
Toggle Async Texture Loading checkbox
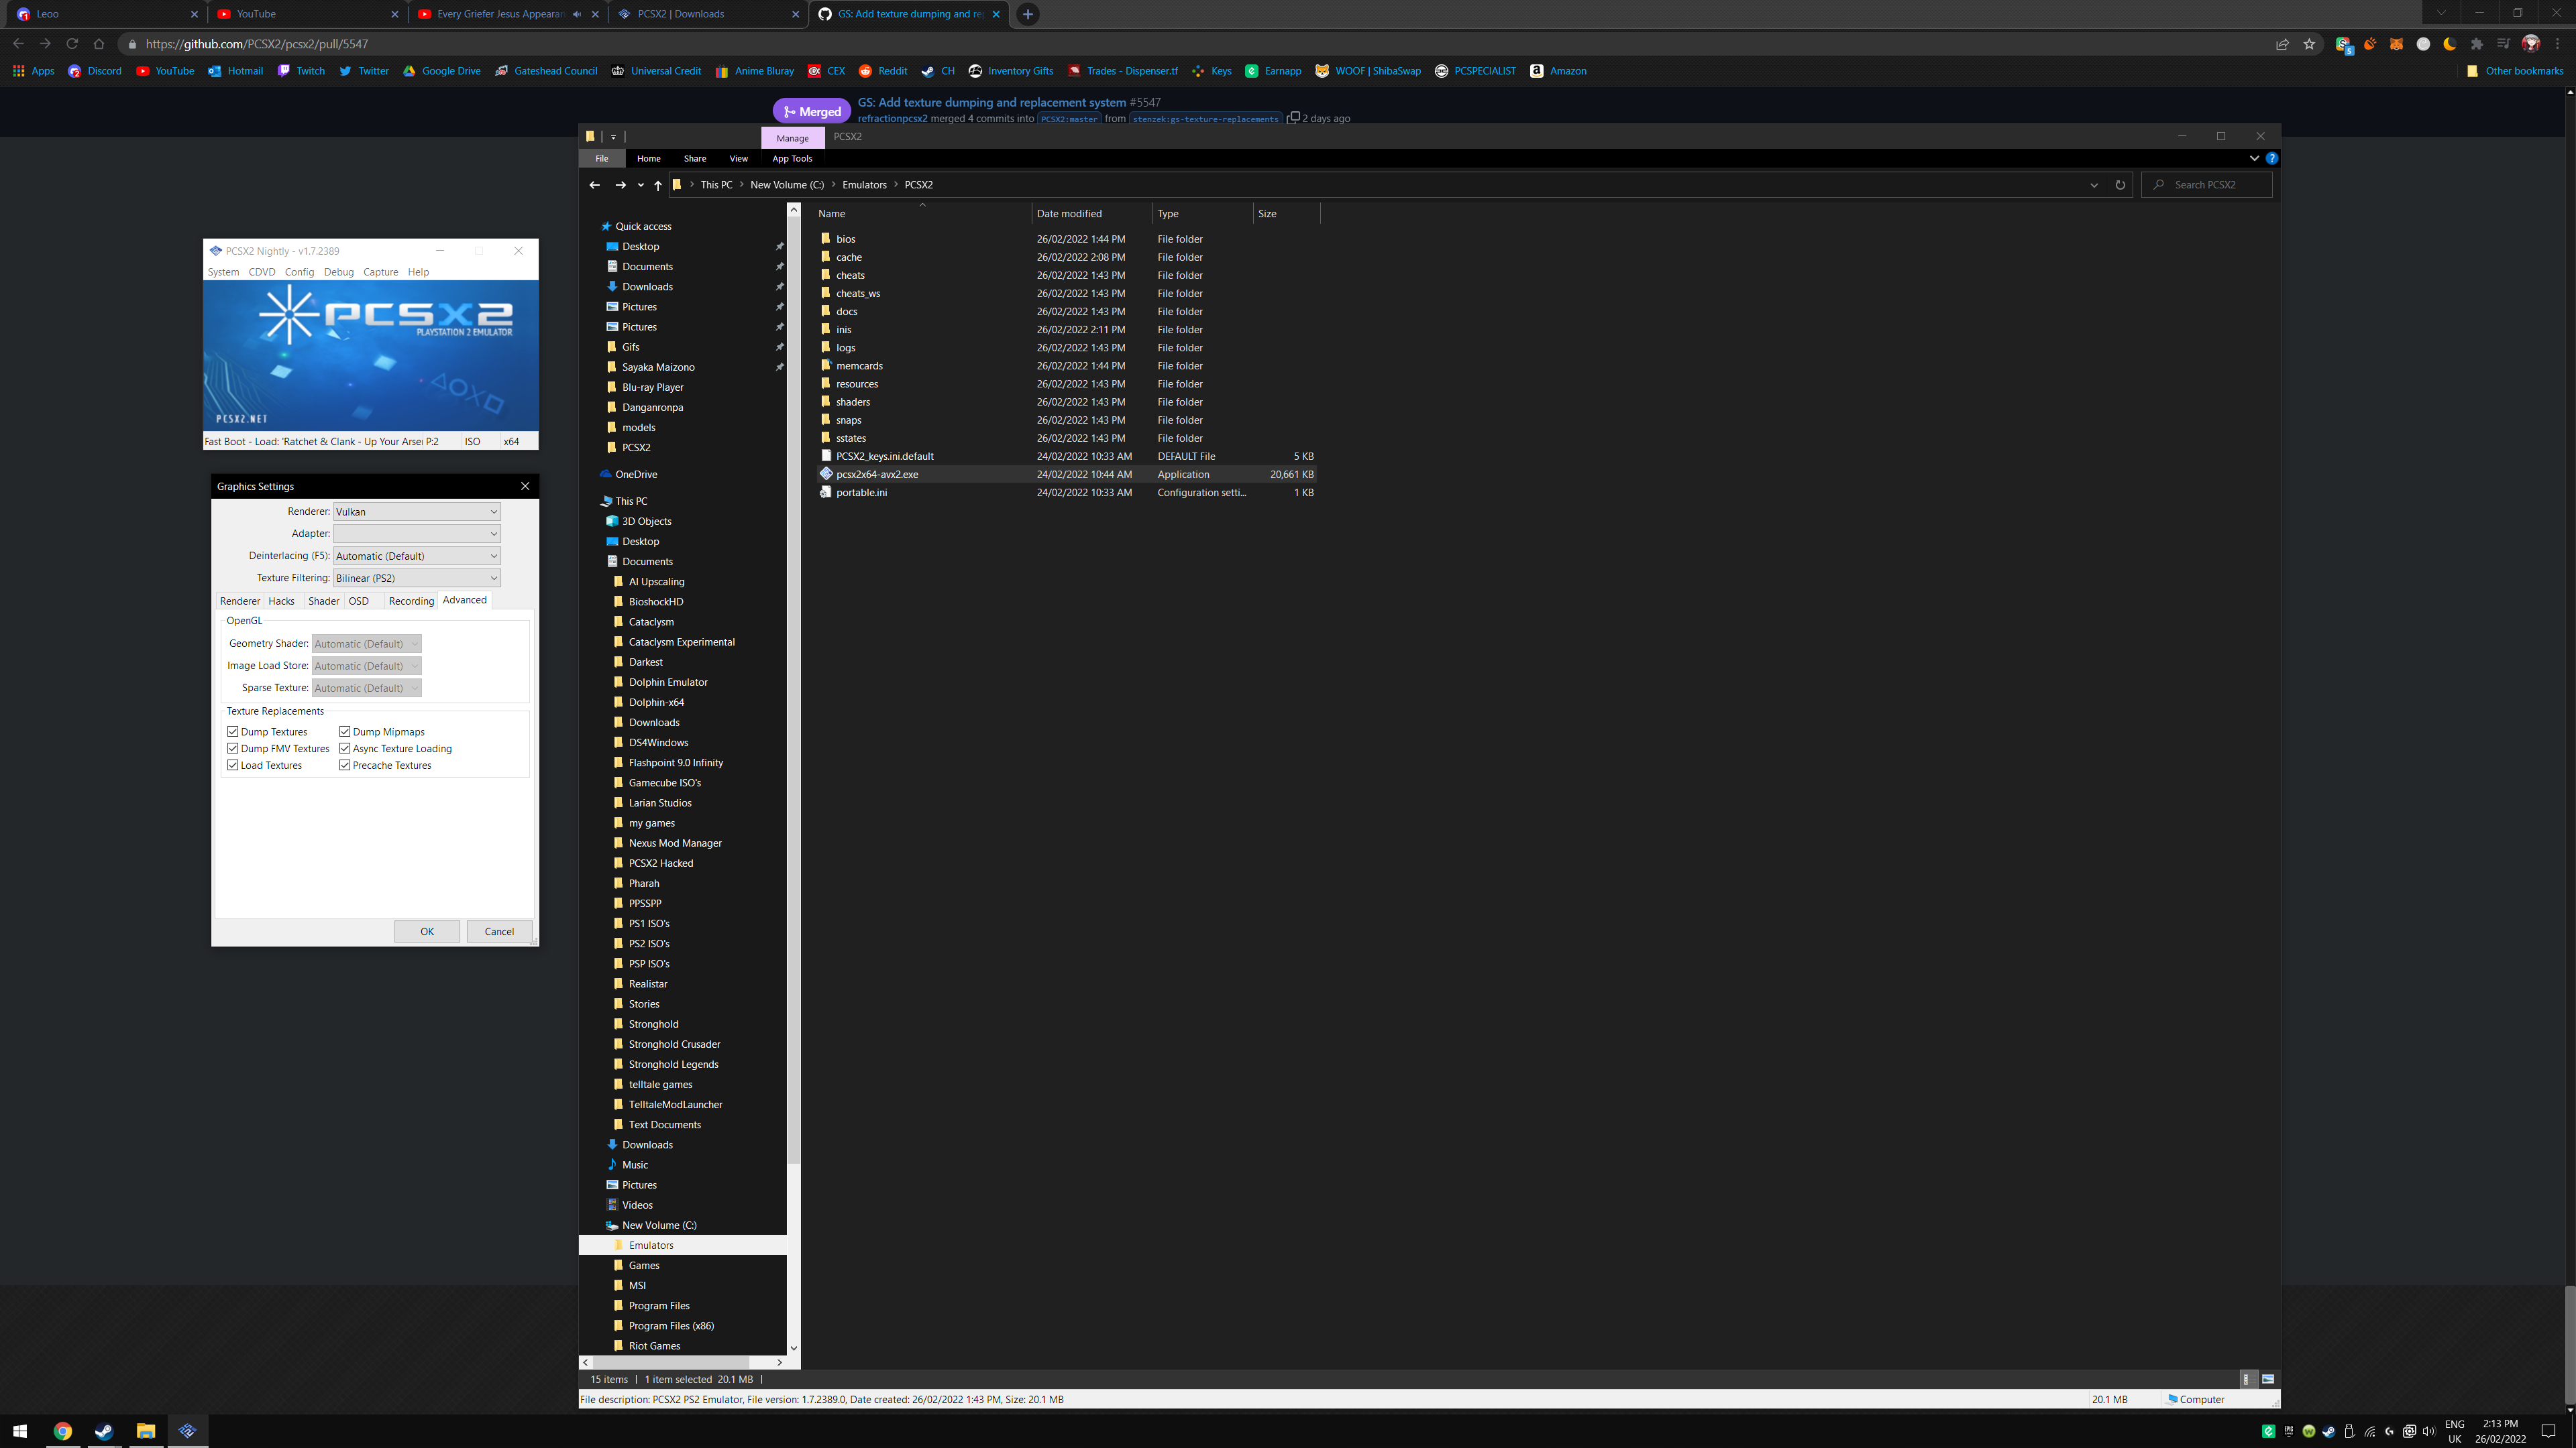[x=345, y=749]
